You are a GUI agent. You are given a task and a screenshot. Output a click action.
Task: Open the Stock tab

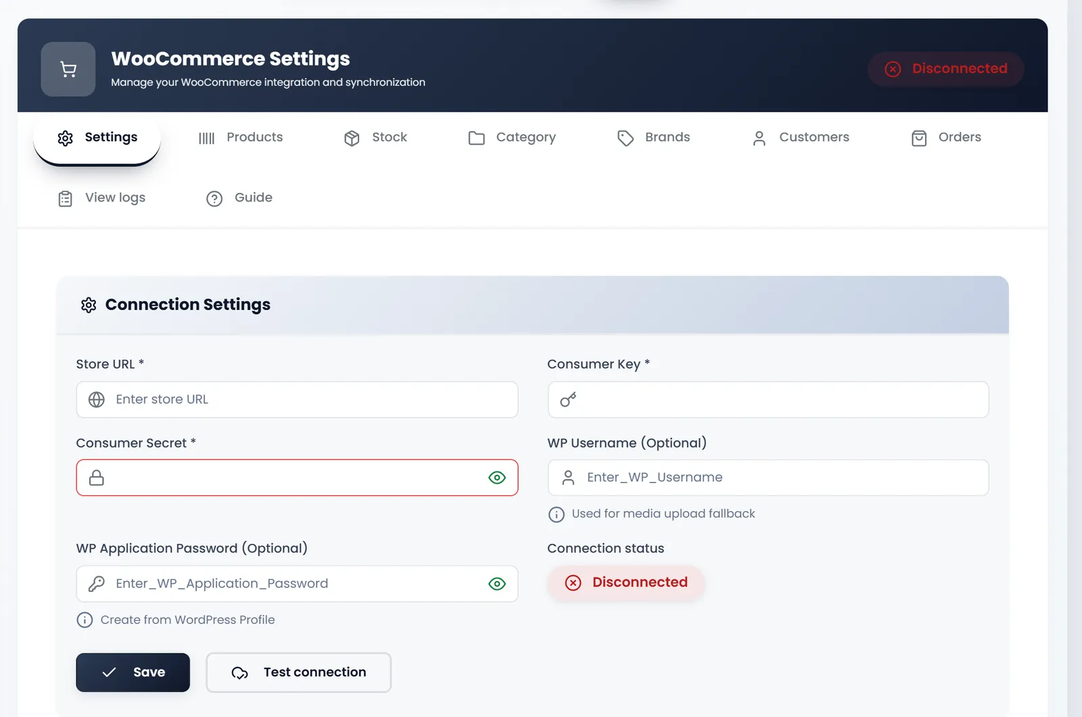tap(375, 137)
